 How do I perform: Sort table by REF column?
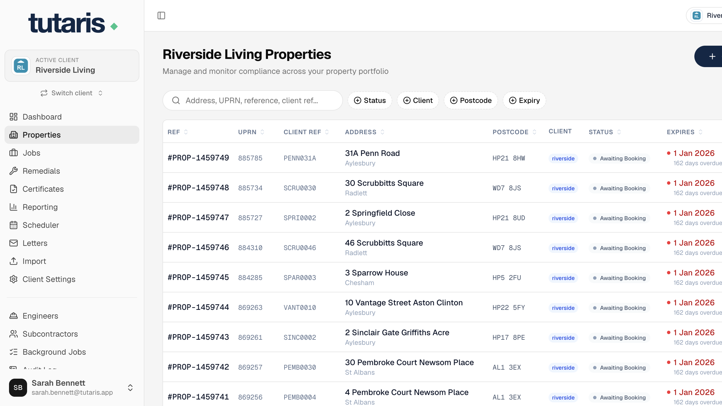pyautogui.click(x=178, y=132)
